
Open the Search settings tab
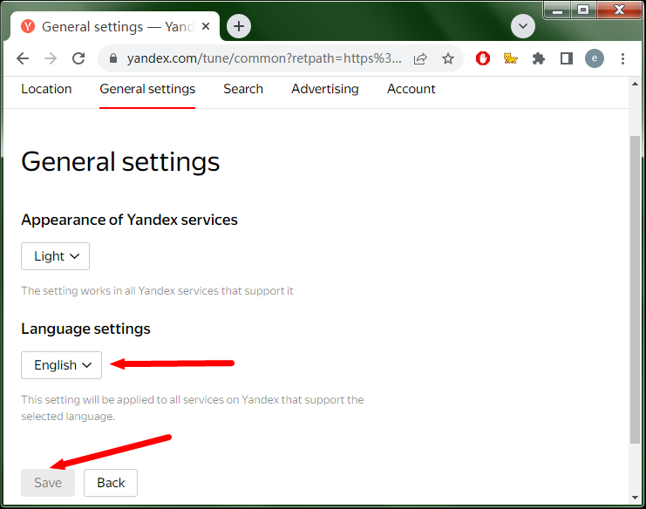tap(243, 89)
